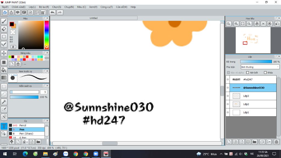
Task: Select the Text tool
Action: [x=4, y=126]
